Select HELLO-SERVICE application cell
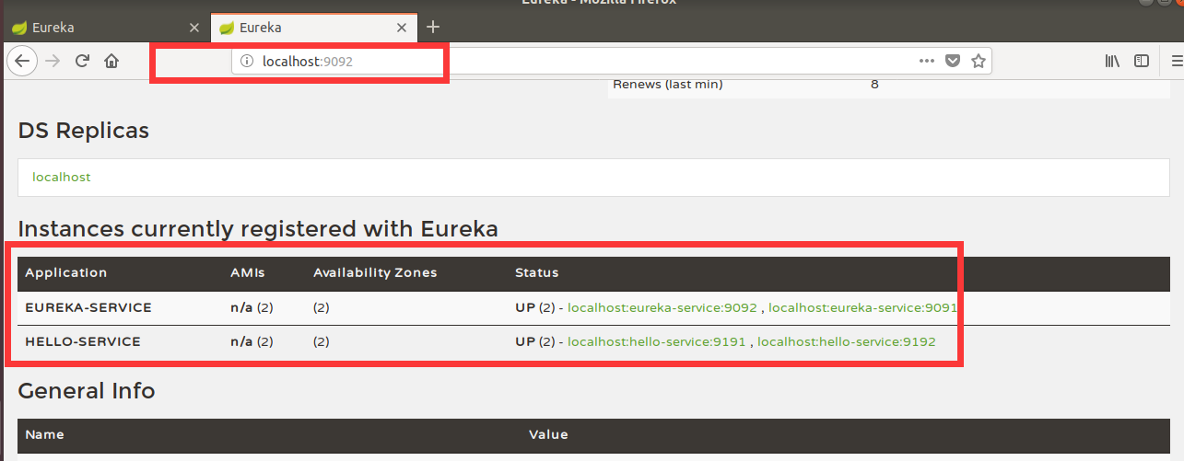The width and height of the screenshot is (1184, 461). (83, 341)
